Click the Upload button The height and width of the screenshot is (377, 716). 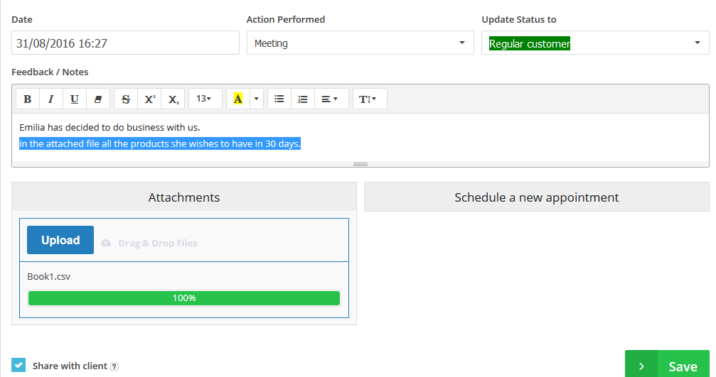[60, 240]
